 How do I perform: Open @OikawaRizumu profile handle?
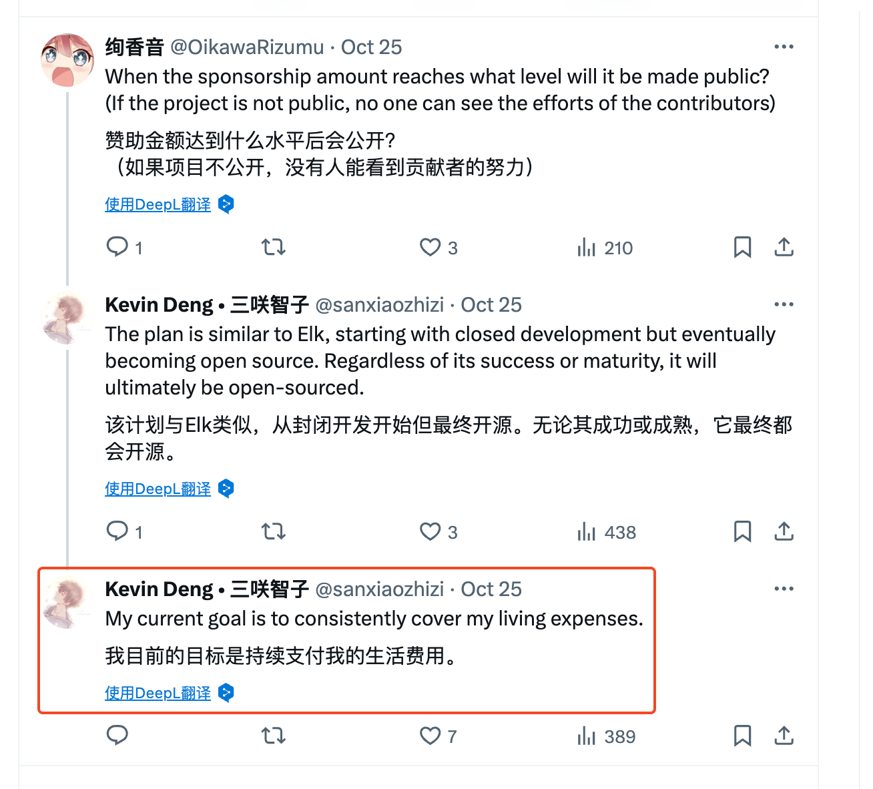point(247,47)
